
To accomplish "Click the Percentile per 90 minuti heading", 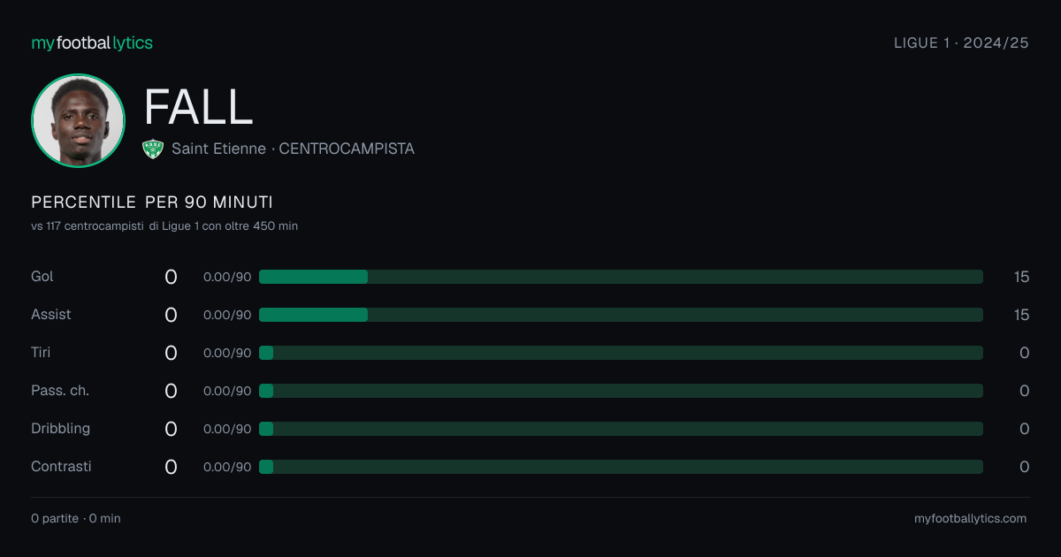I will (x=152, y=202).
